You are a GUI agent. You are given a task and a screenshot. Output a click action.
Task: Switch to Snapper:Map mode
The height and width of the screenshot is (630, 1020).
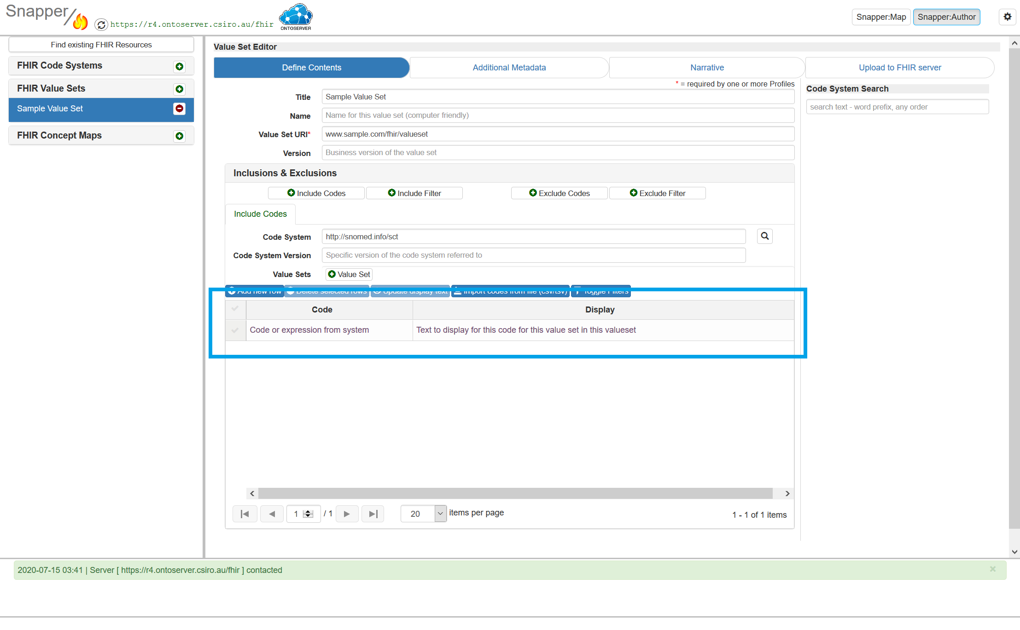[x=881, y=17]
